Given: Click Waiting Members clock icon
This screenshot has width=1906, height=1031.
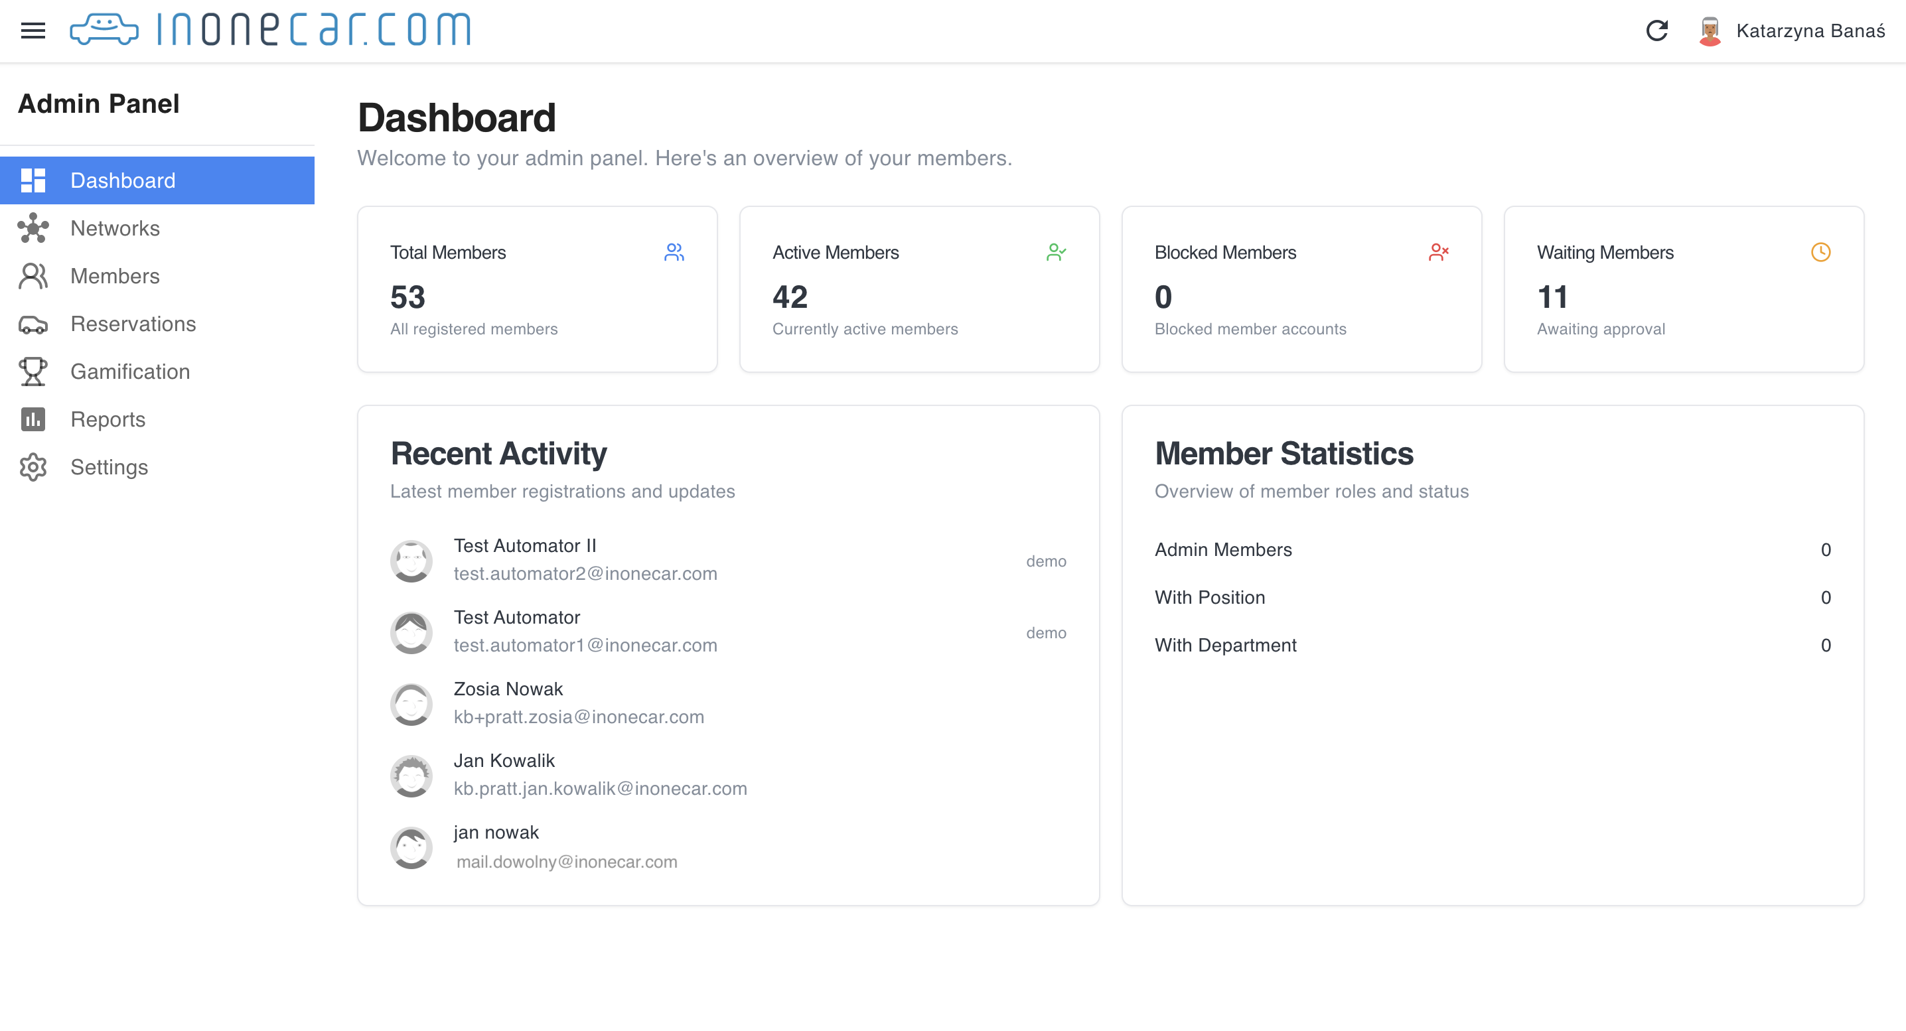Looking at the screenshot, I should coord(1820,252).
